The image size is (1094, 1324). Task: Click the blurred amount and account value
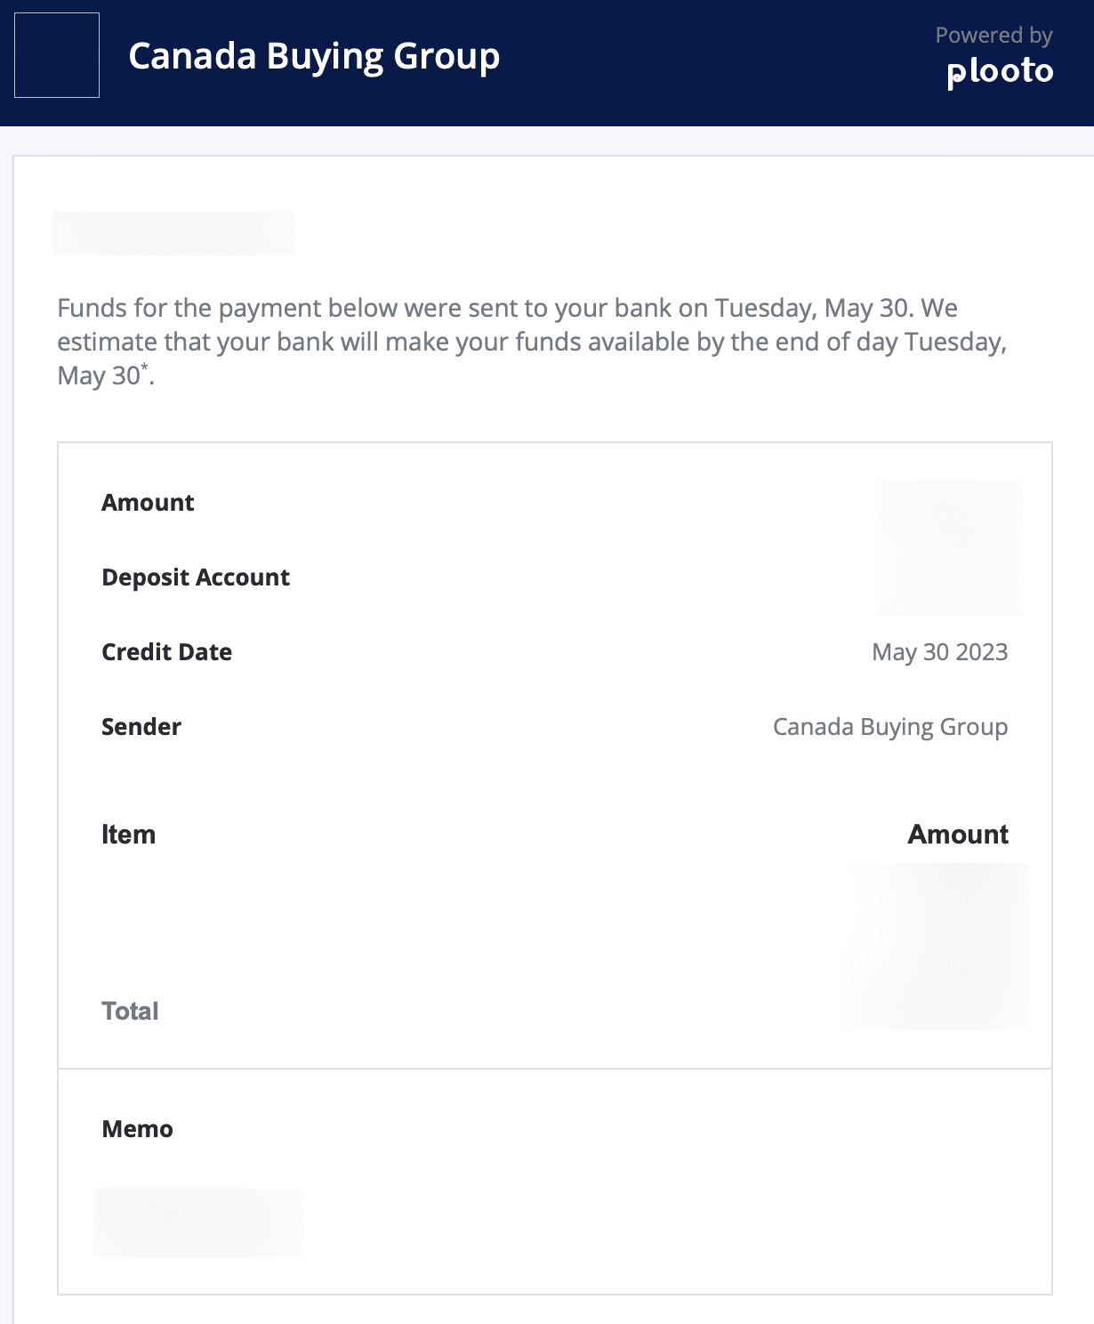click(x=949, y=545)
